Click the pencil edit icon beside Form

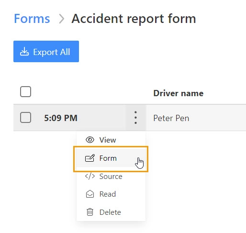coord(90,158)
